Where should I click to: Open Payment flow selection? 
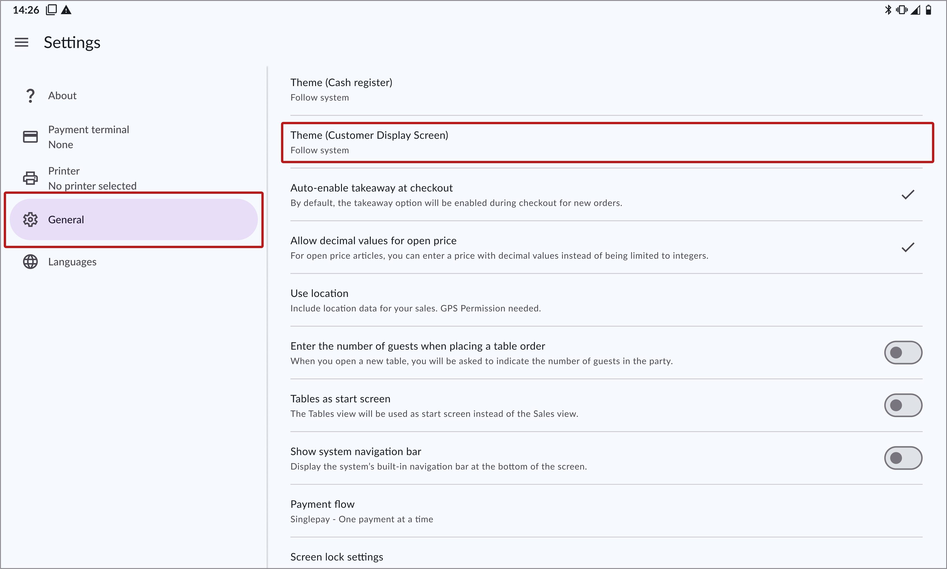pos(606,511)
